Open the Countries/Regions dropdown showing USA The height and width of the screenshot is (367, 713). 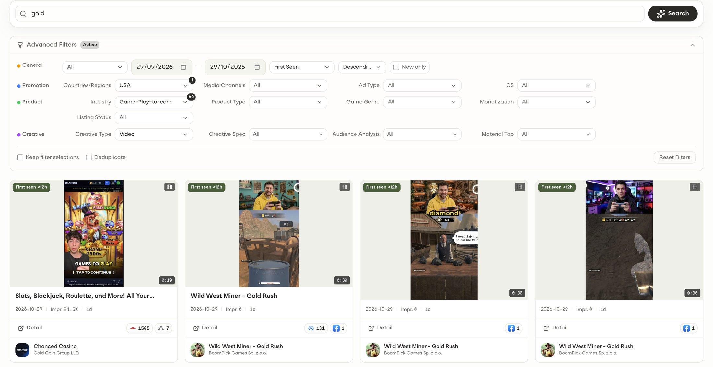point(154,85)
